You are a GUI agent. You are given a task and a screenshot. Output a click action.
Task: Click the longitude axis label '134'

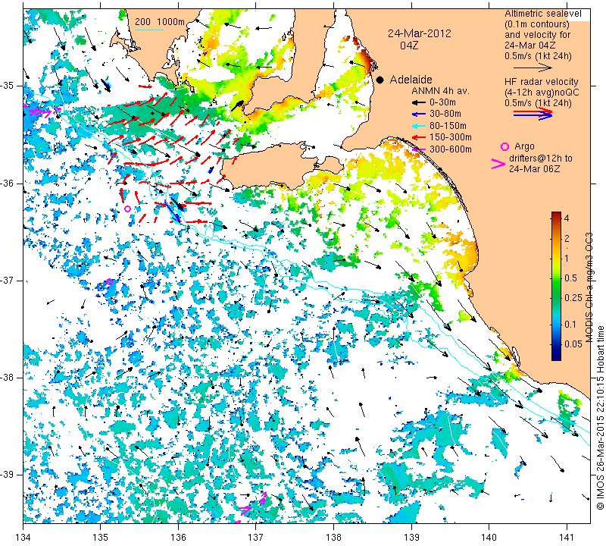pos(23,538)
